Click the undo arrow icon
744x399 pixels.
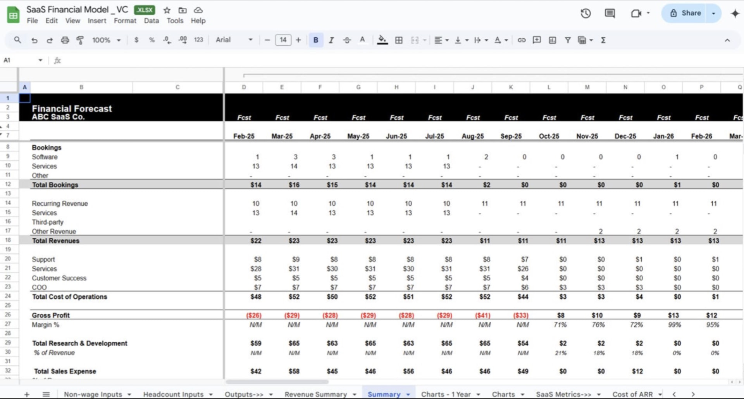click(34, 40)
